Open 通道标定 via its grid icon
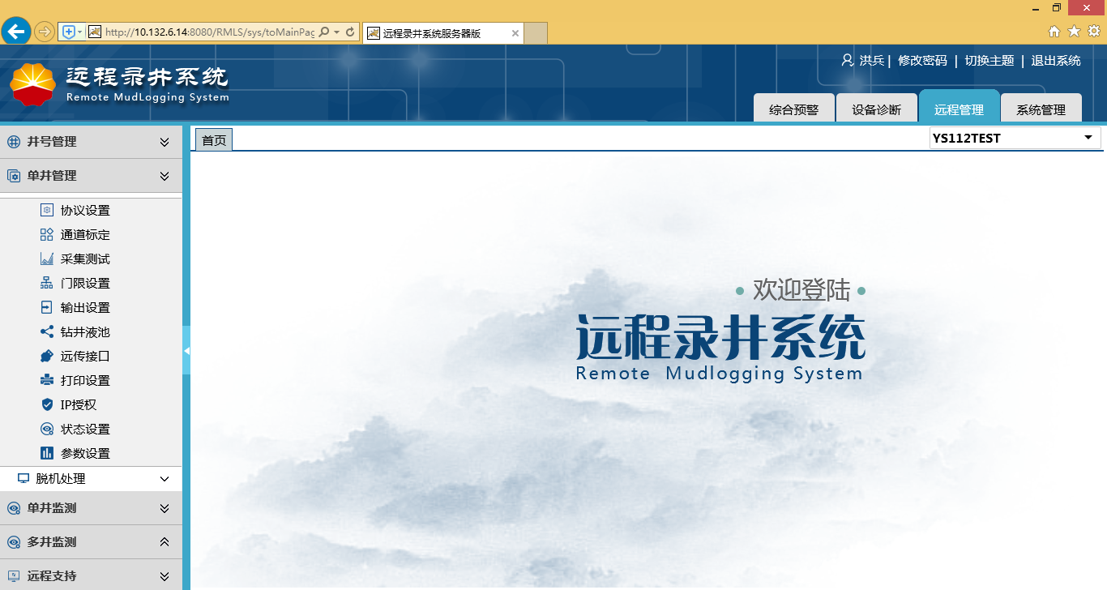 (47, 235)
